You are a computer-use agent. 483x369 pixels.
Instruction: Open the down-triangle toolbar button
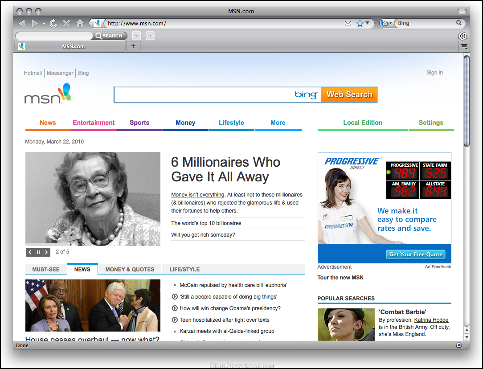[136, 36]
